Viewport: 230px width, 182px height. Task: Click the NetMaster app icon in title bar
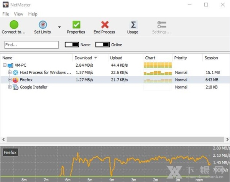click(x=6, y=5)
